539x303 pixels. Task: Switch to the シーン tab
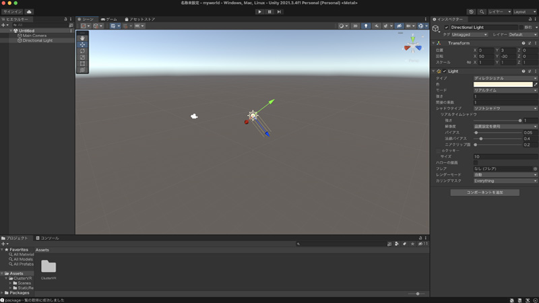point(86,20)
